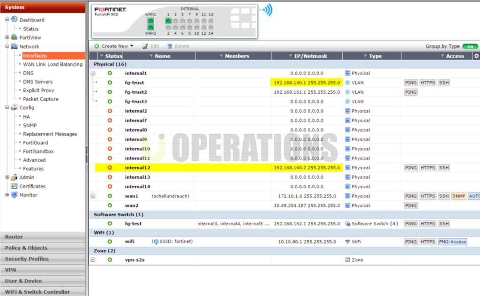Open Policy & Objects section
Screen dimensions: 480x296
click(x=43, y=248)
